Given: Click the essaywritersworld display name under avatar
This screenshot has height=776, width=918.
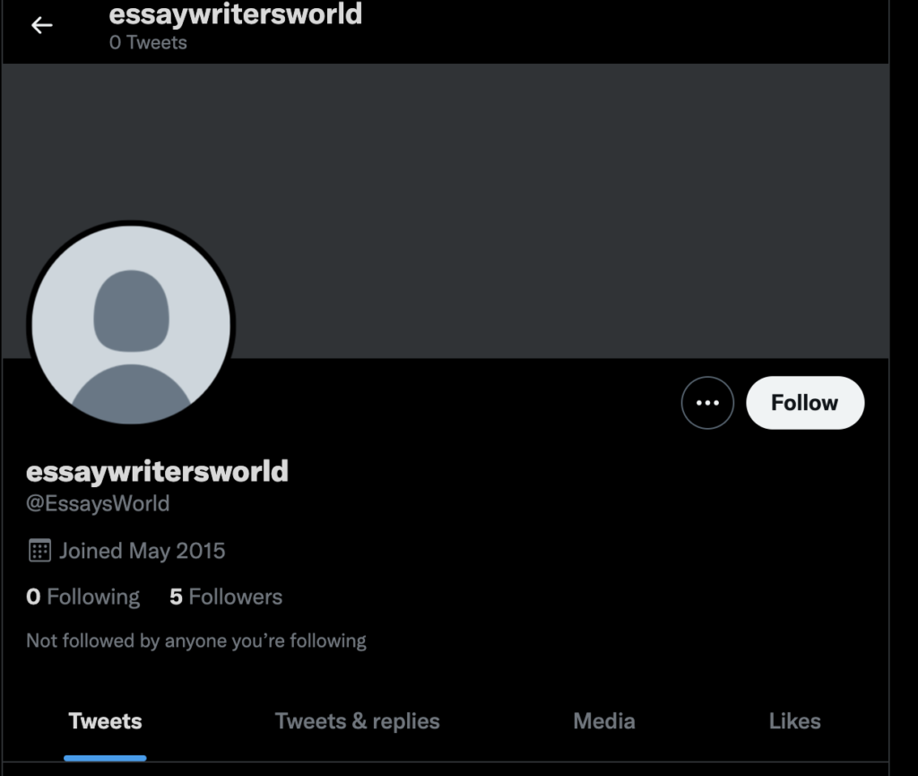Looking at the screenshot, I should (158, 472).
